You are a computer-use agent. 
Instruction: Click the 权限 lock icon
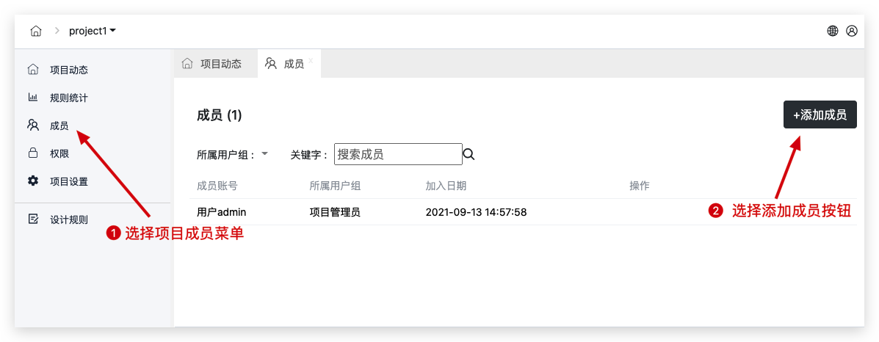[33, 153]
